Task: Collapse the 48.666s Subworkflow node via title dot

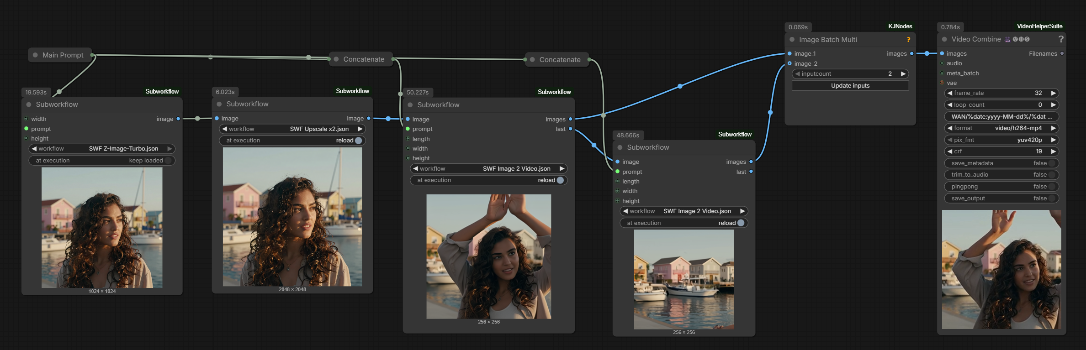Action: (620, 147)
